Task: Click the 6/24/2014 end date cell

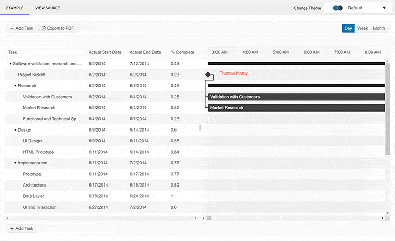Action: (x=139, y=196)
